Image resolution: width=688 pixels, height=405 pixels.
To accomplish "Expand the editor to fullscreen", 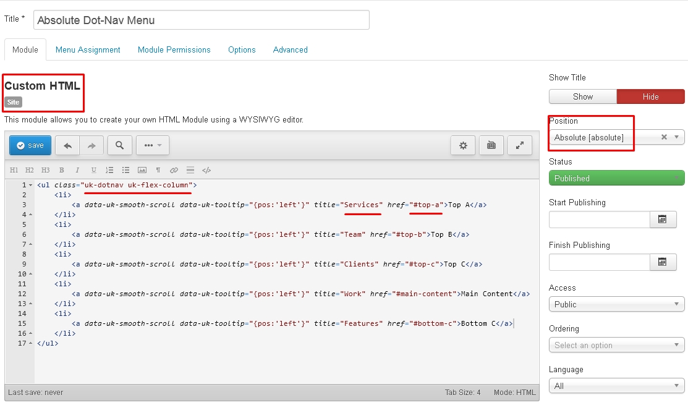I will tap(520, 145).
